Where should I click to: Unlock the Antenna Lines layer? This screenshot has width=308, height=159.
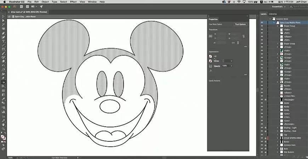point(266,145)
